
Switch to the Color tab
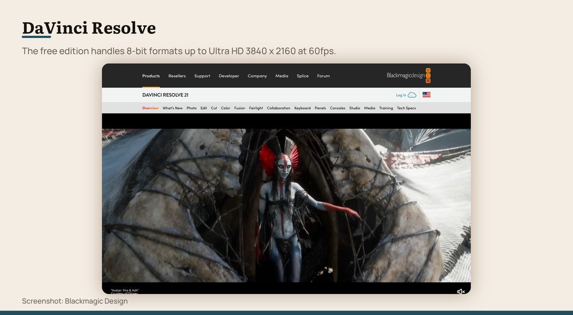[x=225, y=108]
